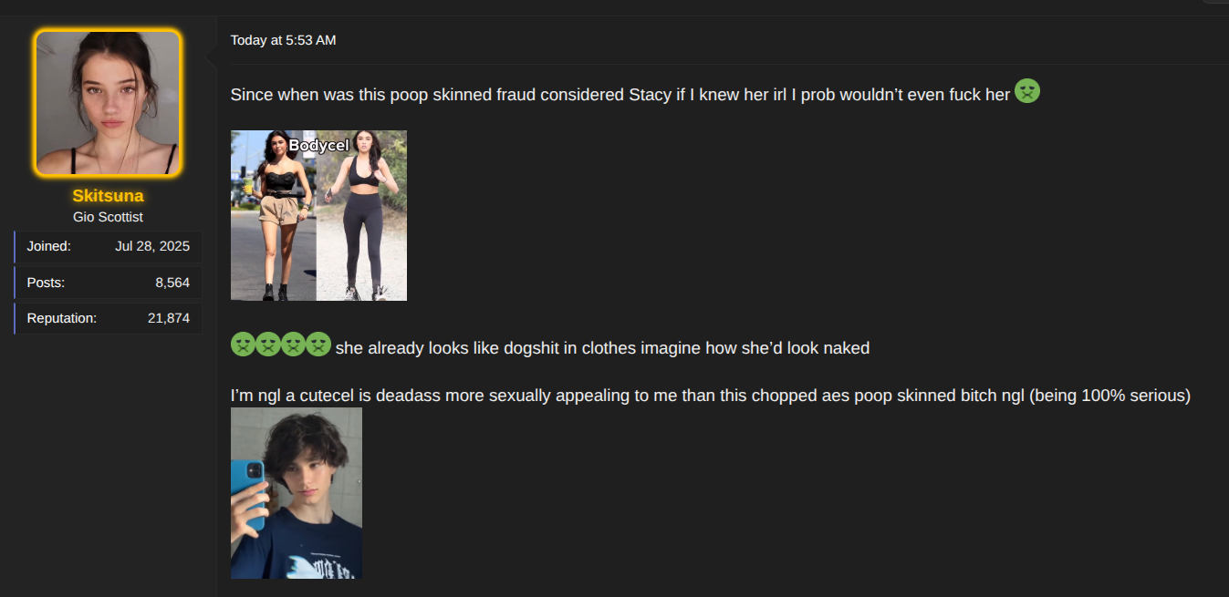
Task: Click the fourth emoji before 'she already looks'
Action: (x=318, y=344)
